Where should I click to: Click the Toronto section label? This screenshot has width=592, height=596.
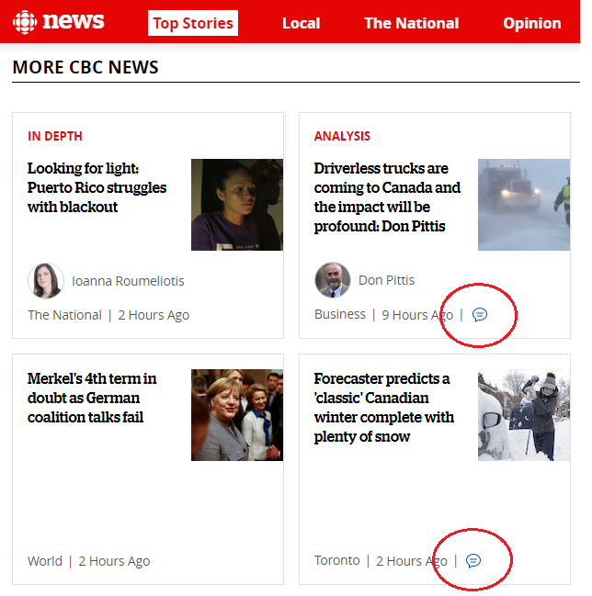tap(337, 560)
